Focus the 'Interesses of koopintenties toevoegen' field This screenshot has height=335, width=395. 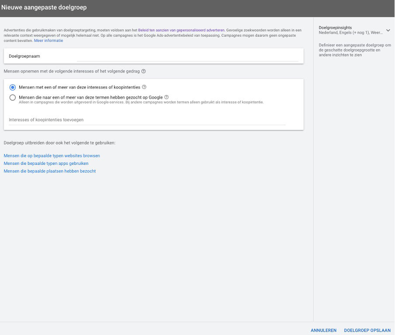pyautogui.click(x=146, y=120)
